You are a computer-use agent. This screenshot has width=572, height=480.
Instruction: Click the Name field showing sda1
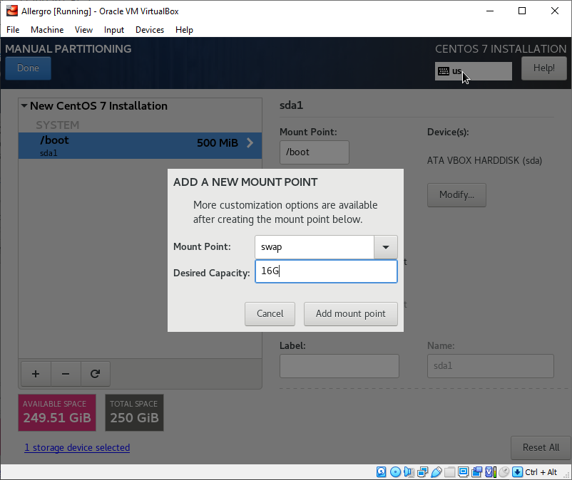pyautogui.click(x=490, y=366)
